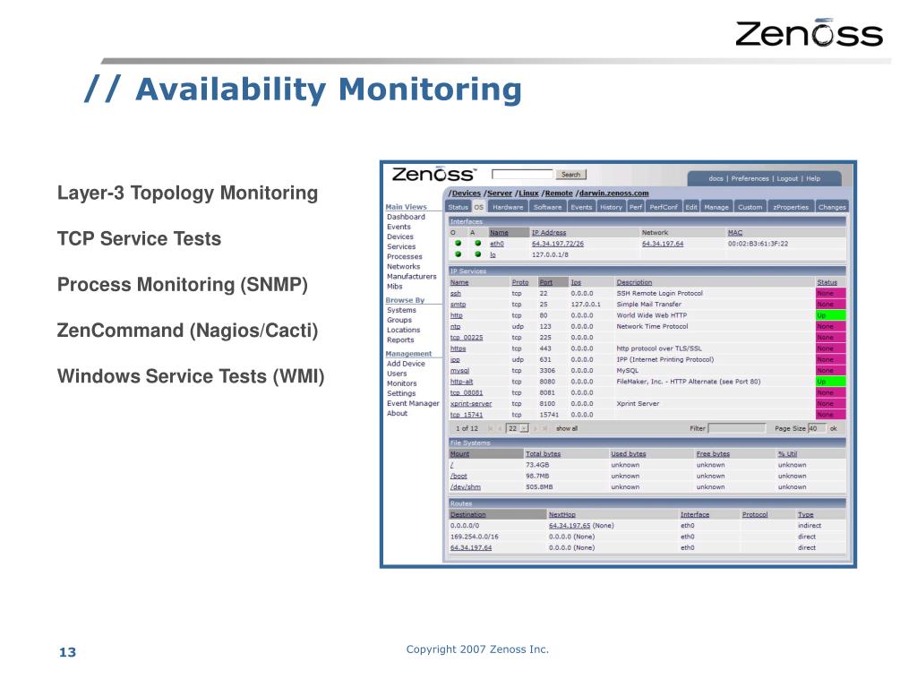Open Reports in the sidebar

(400, 340)
